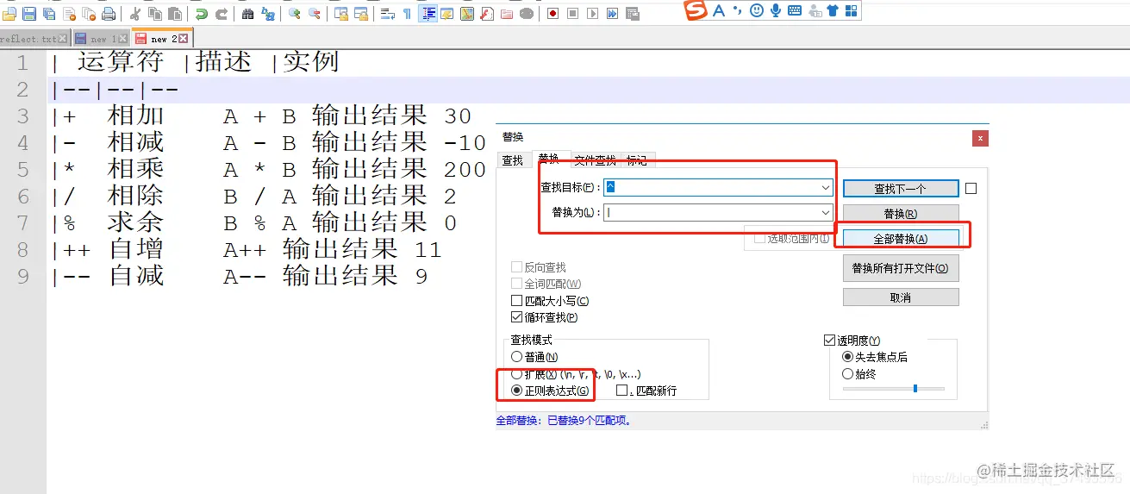Click the Sogou input method S logo
The width and height of the screenshot is (1130, 494).
696,10
